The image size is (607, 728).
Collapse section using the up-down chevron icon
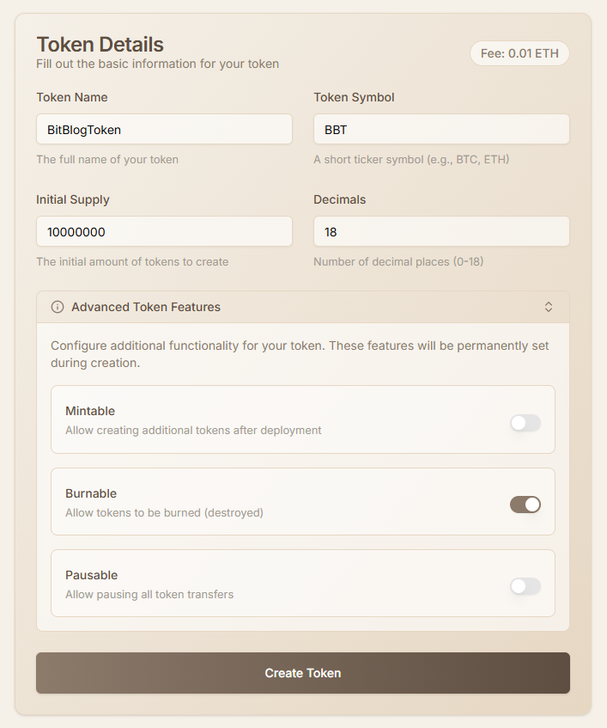549,307
